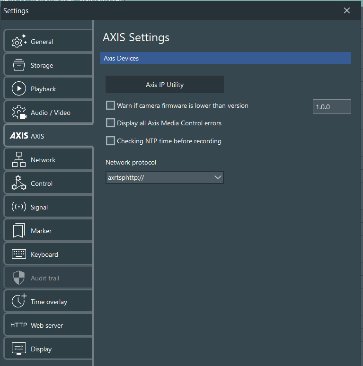
Task: Select the Signal tab label
Action: [39, 207]
